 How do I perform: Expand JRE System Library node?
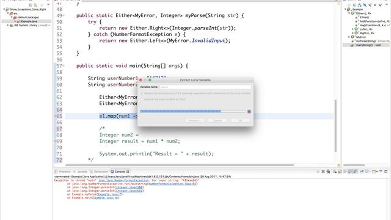point(8,25)
